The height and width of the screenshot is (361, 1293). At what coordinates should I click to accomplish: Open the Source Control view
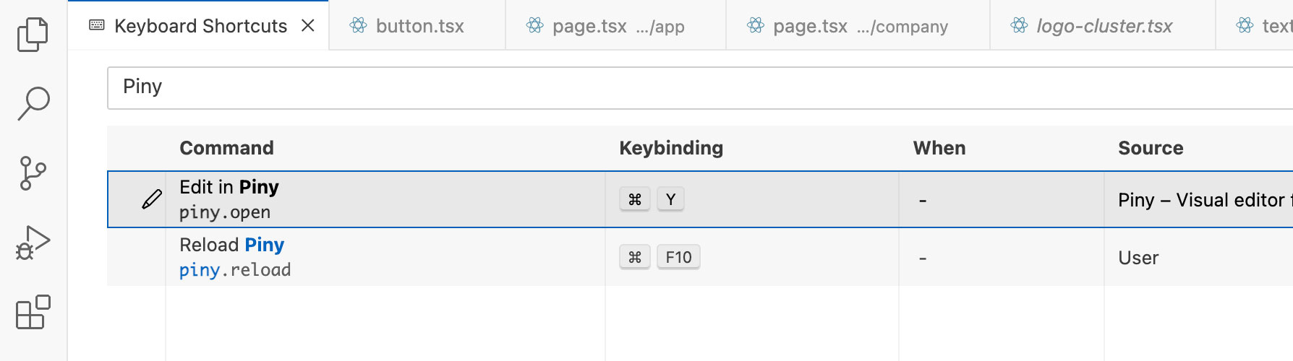pos(33,173)
